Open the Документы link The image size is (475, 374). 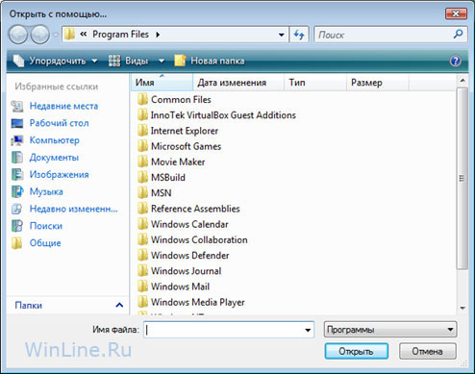(x=54, y=158)
